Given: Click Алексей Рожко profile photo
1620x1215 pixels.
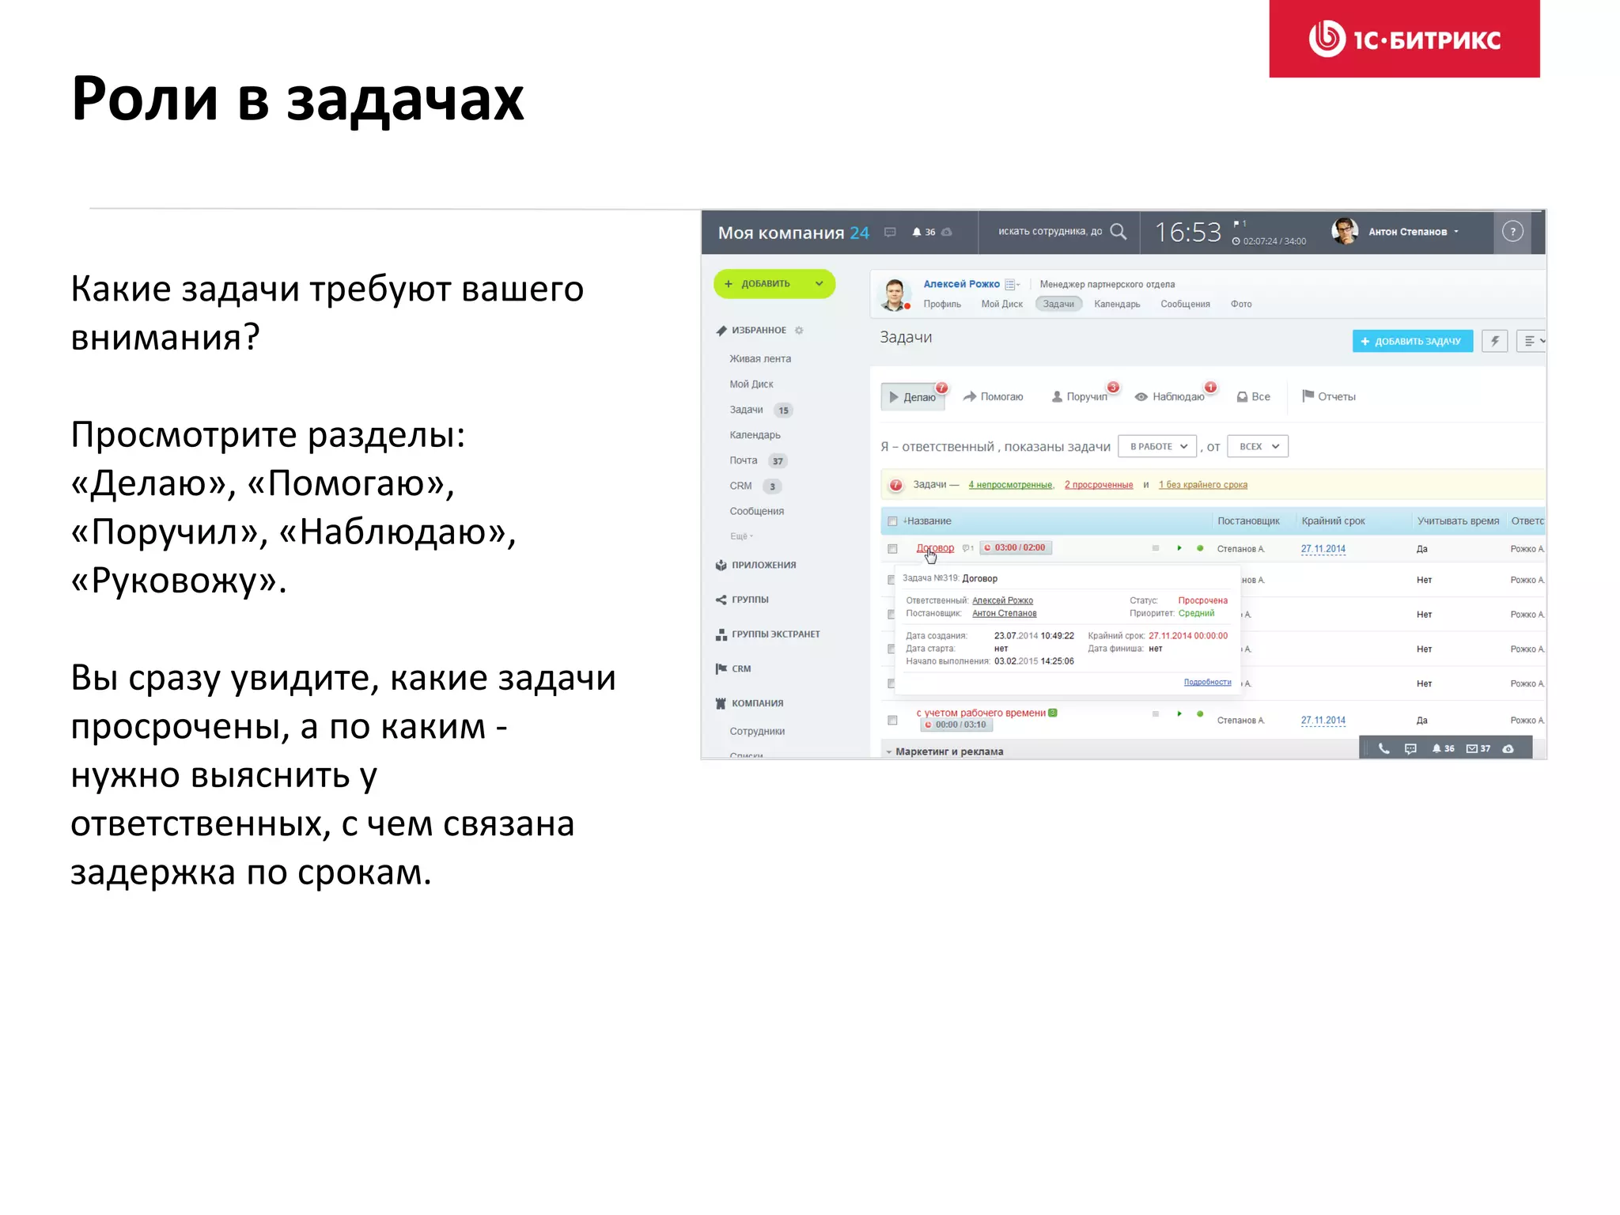Looking at the screenshot, I should pos(895,294).
